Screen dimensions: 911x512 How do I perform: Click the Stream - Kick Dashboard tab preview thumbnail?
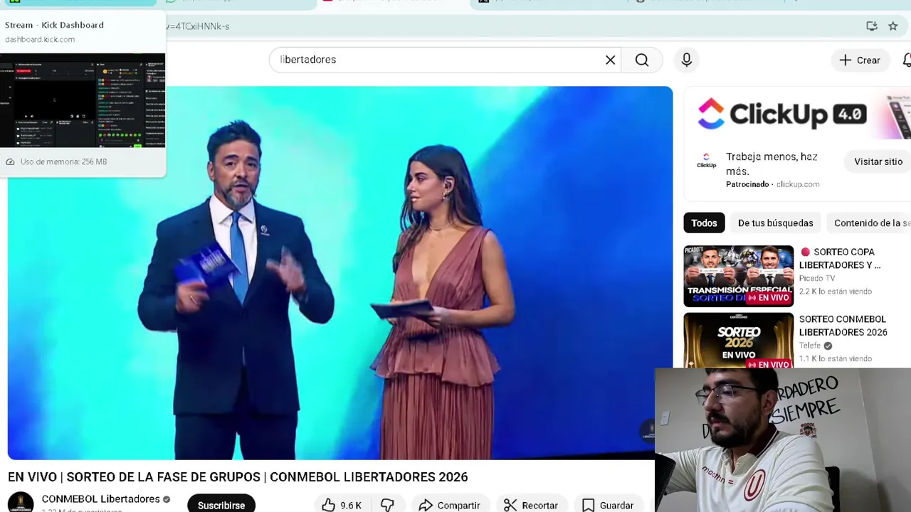(83, 100)
